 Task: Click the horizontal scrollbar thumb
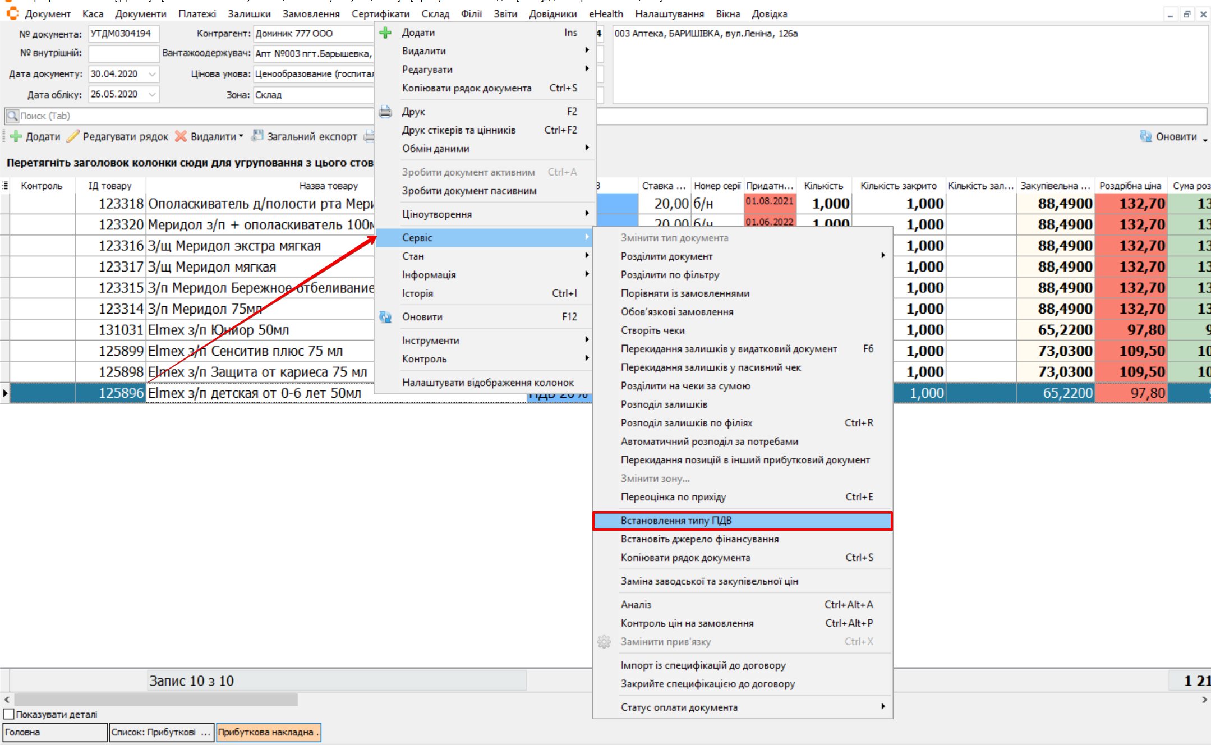156,700
